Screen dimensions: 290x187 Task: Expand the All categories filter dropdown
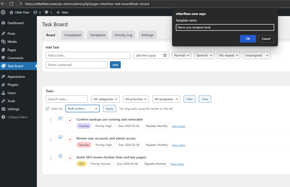[105, 99]
